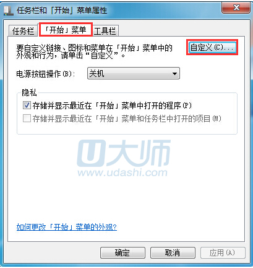253x268 pixels.
Task: Switch to the 任务栏 tab
Action: tap(23, 31)
